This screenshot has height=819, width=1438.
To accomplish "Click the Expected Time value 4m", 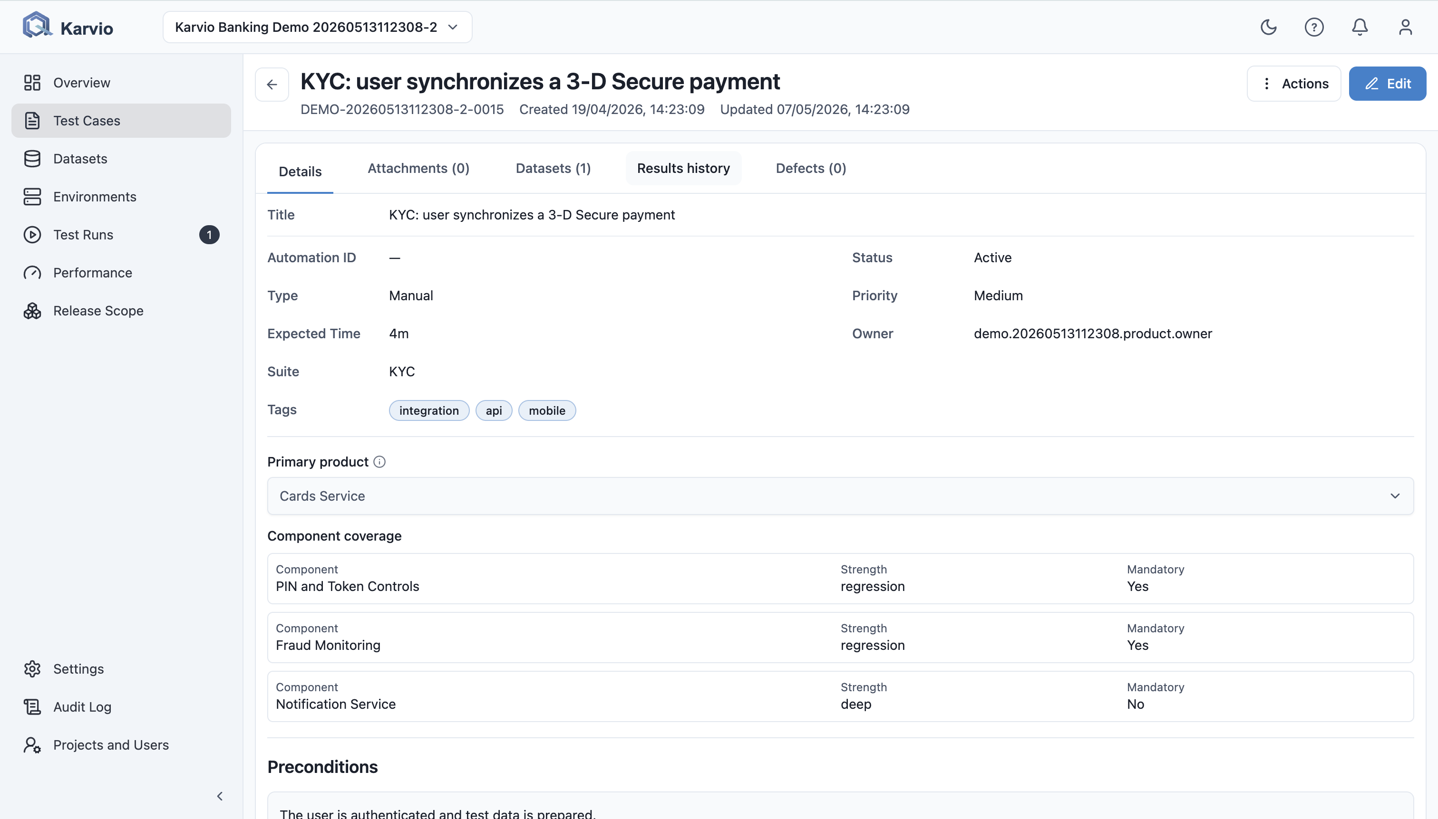I will [398, 333].
